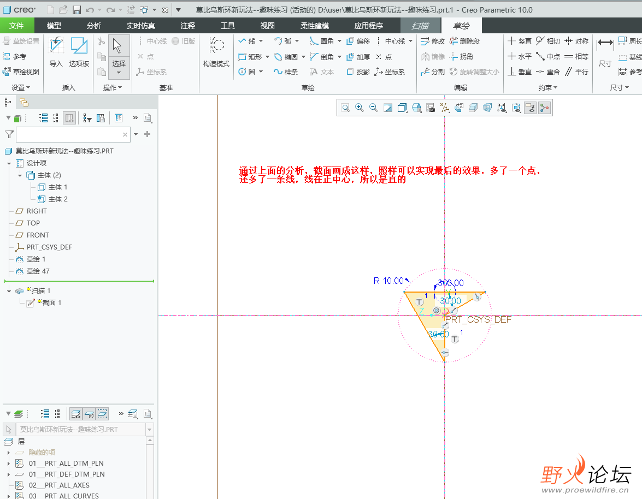The width and height of the screenshot is (642, 499).
Task: Click the Zoom Out icon in graphics toolbar
Action: pyautogui.click(x=373, y=108)
